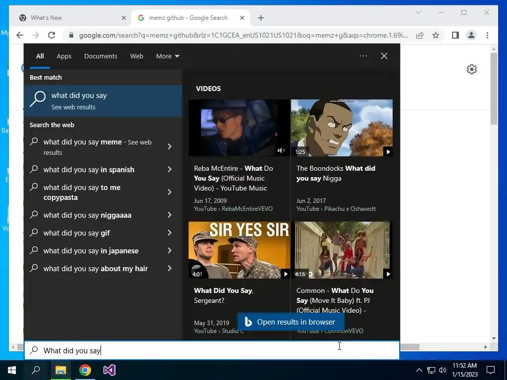The height and width of the screenshot is (380, 507).
Task: Click the network tray icon
Action: 431,370
